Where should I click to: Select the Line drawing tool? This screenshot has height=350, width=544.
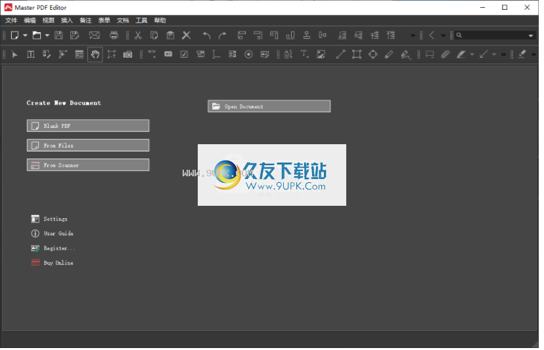(340, 54)
